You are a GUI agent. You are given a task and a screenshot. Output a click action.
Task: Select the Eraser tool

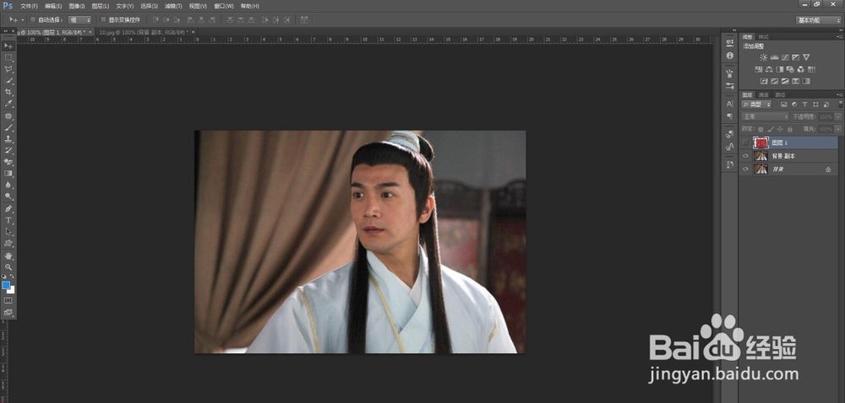pyautogui.click(x=8, y=162)
